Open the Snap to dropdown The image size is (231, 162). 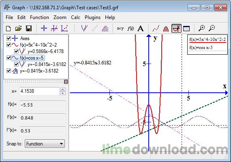[45, 144]
